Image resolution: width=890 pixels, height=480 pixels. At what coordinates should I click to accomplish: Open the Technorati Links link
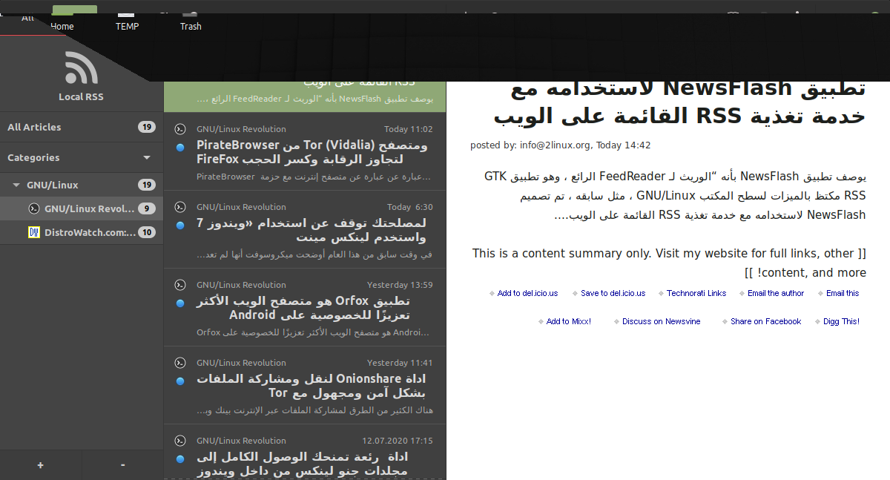tap(696, 293)
